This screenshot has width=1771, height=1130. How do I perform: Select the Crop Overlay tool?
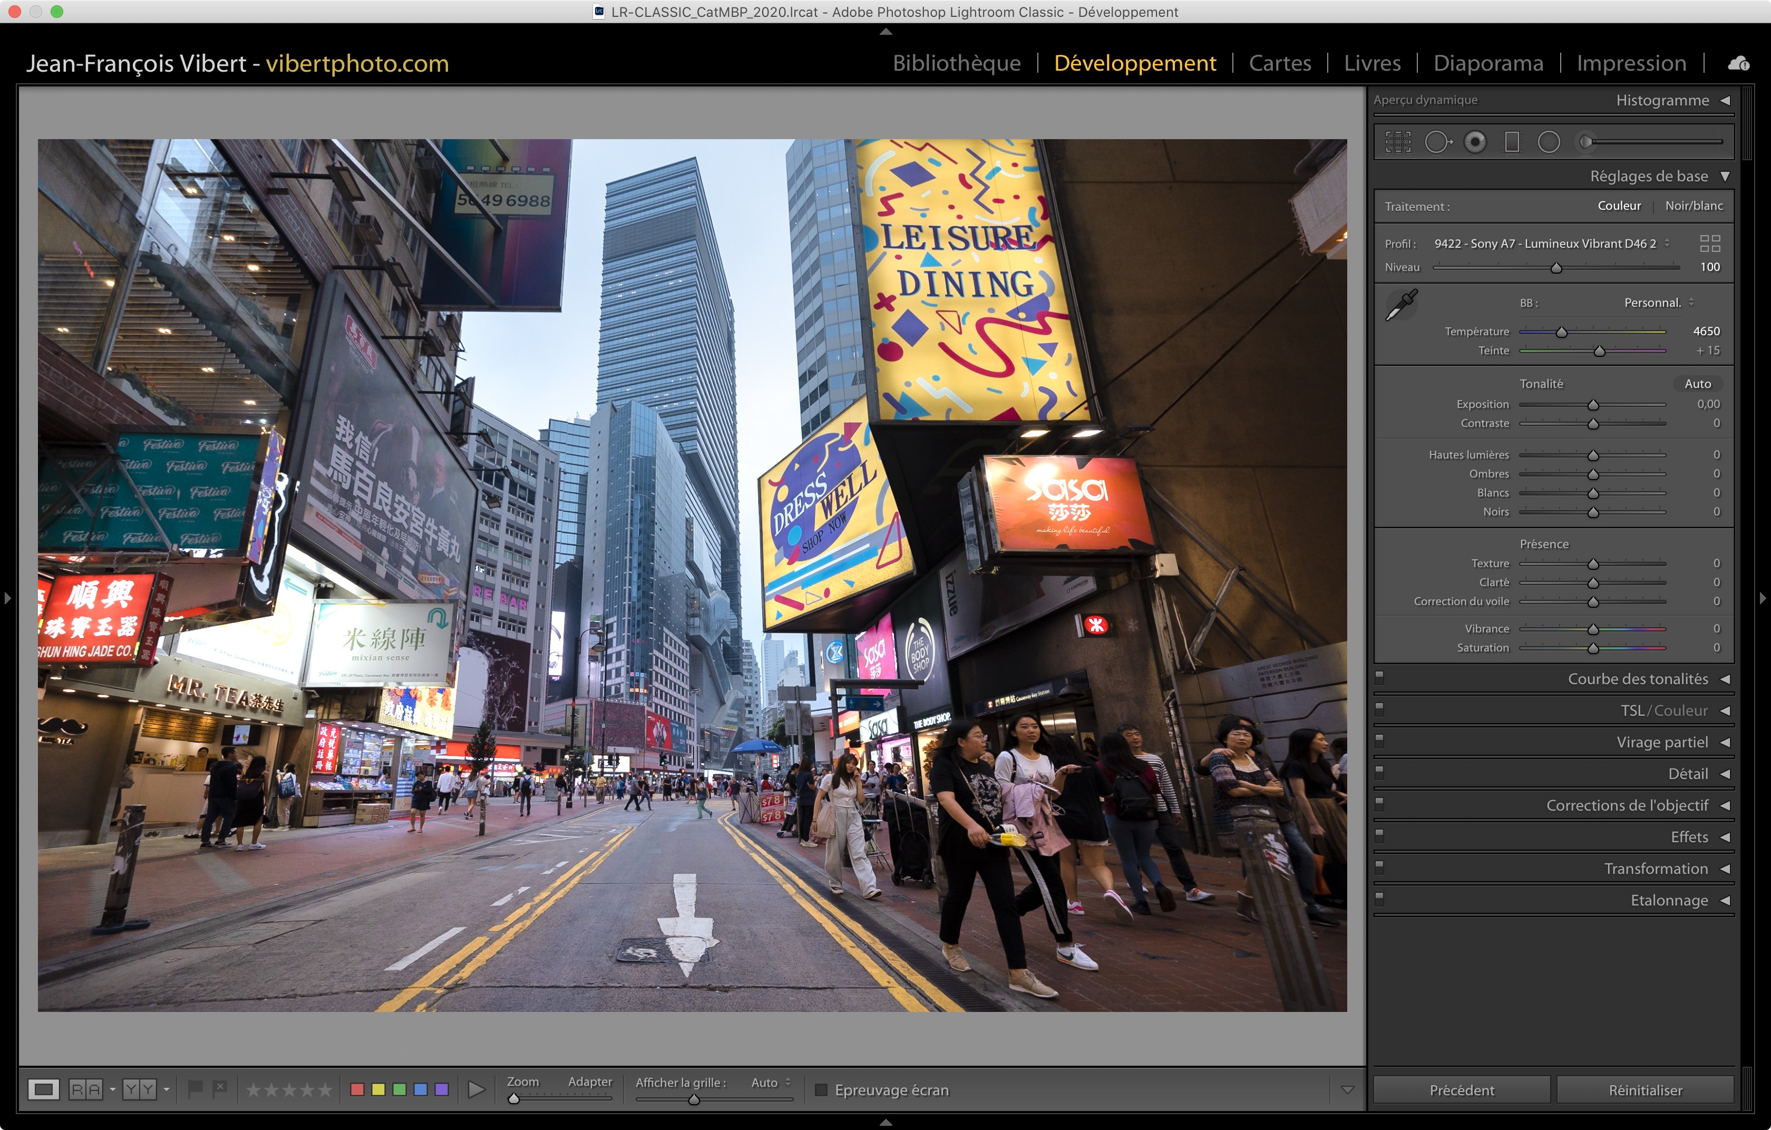tap(1398, 142)
